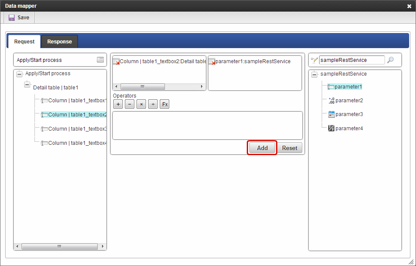Select Column | table1_textbox1 tree item
Viewport: 416px width, 266px height.
click(74, 101)
